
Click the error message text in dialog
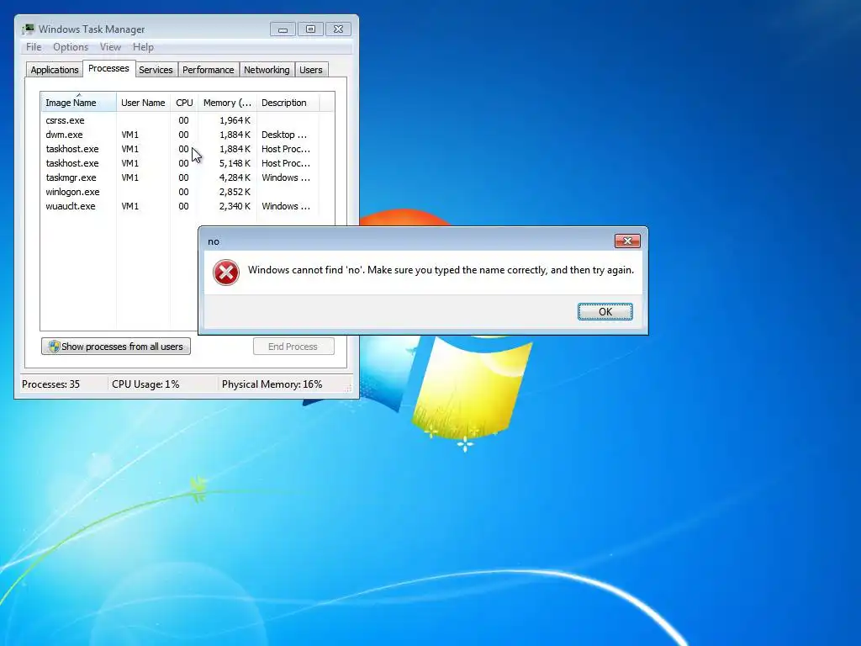click(441, 270)
